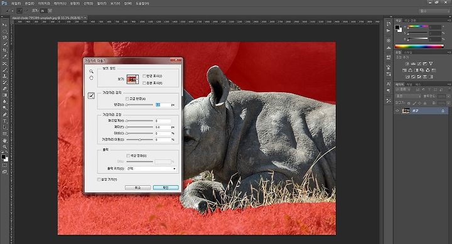Screen dimensions: 452x244
Task: Click OK in Refine Edge dialog
Action: [x=166, y=188]
